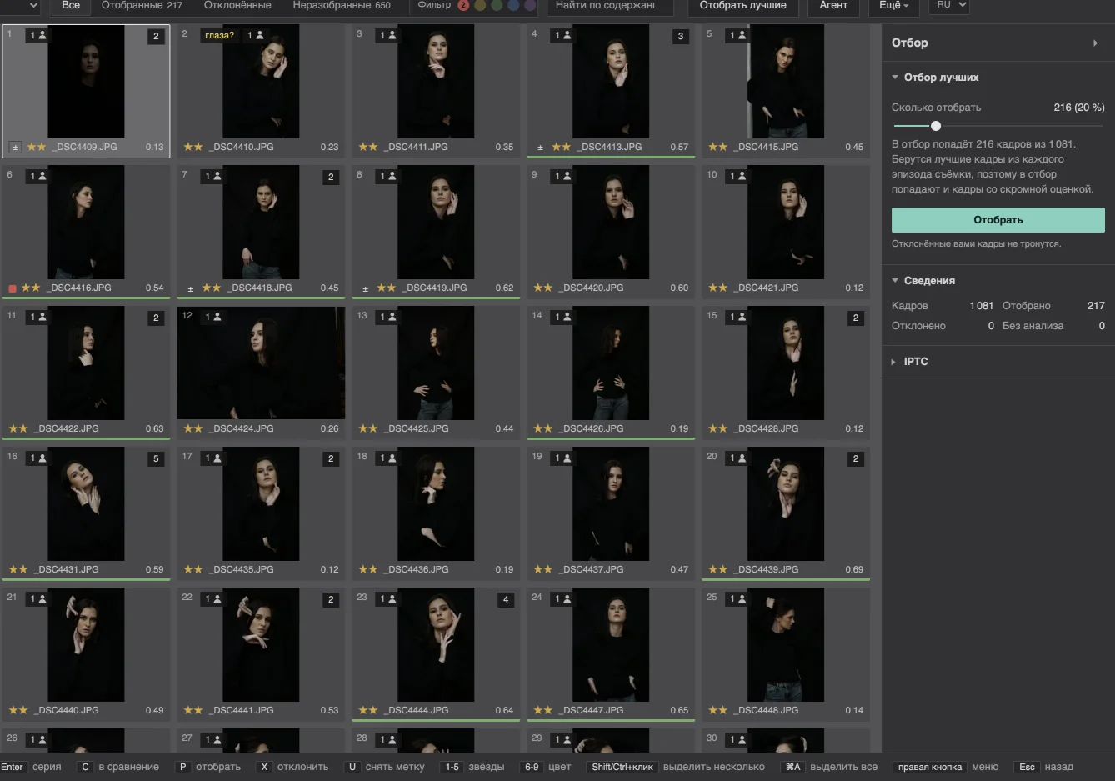The width and height of the screenshot is (1115, 781).
Task: Open the "Агент" button
Action: click(x=833, y=6)
